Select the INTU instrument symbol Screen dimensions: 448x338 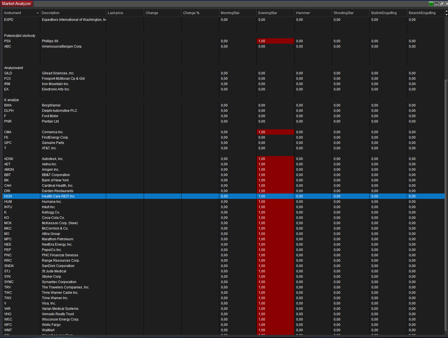[x=8, y=207]
